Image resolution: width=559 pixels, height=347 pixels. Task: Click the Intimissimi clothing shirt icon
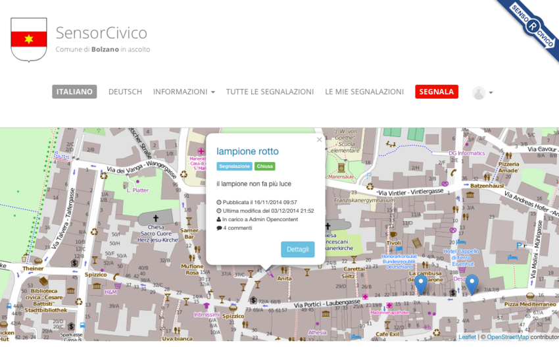click(x=207, y=306)
